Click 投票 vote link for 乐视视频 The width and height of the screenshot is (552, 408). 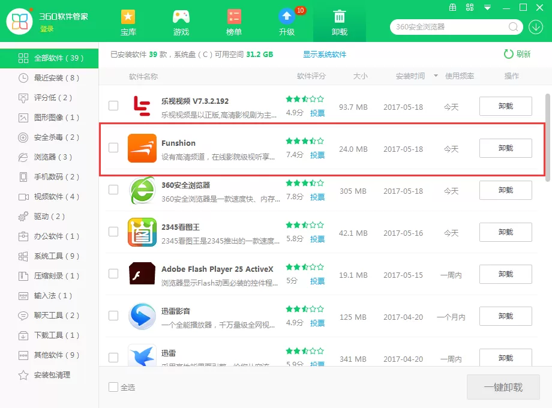point(317,113)
